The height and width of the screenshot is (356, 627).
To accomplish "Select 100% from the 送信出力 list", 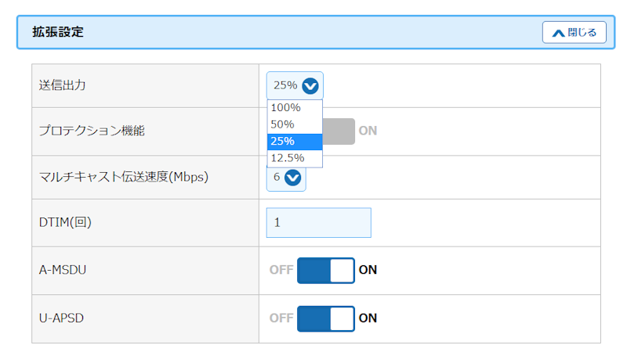I will 286,108.
